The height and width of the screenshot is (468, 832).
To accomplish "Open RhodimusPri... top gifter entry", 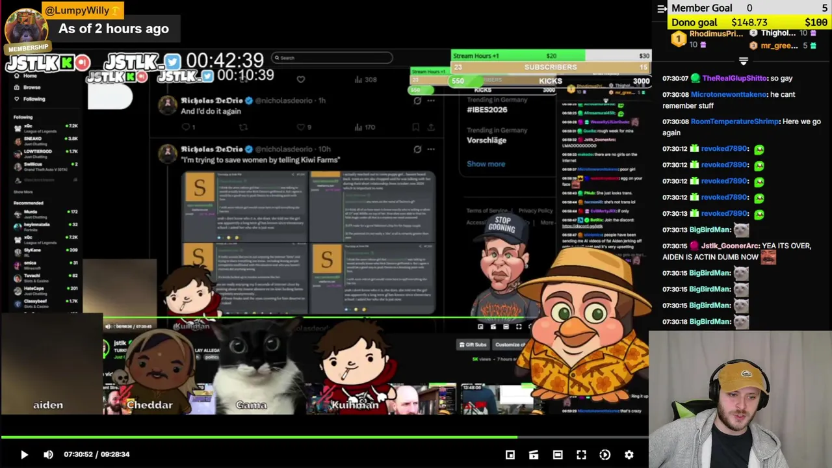I will tap(716, 34).
